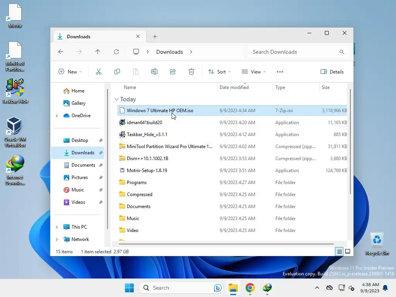
Task: Open the See more three-dots menu
Action: click(x=280, y=72)
